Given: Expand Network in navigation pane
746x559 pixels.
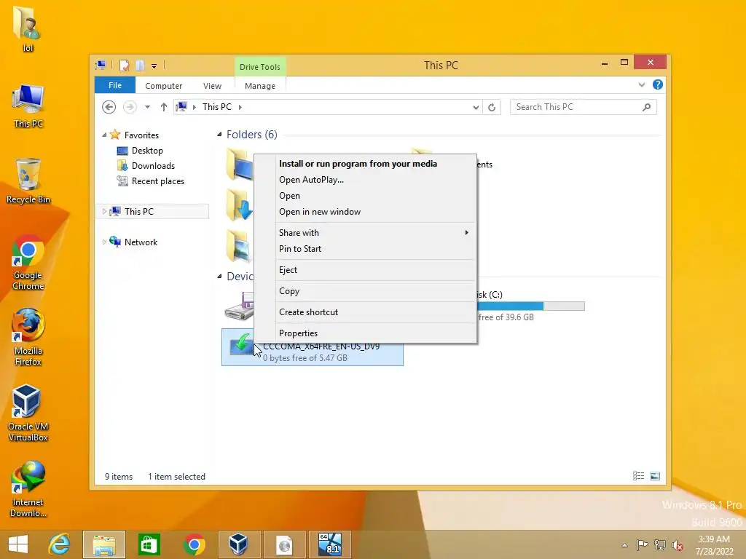Looking at the screenshot, I should coord(104,242).
